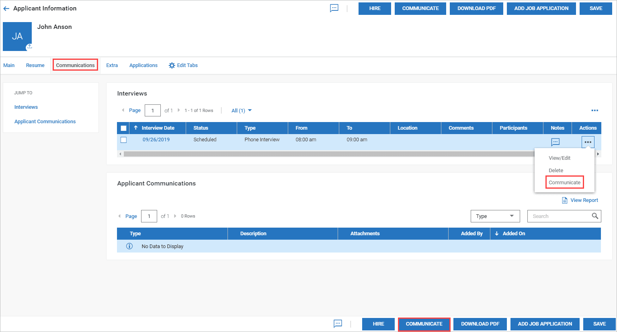
Task: Open notes icon in the 09/26/2019 interview row
Action: point(556,142)
